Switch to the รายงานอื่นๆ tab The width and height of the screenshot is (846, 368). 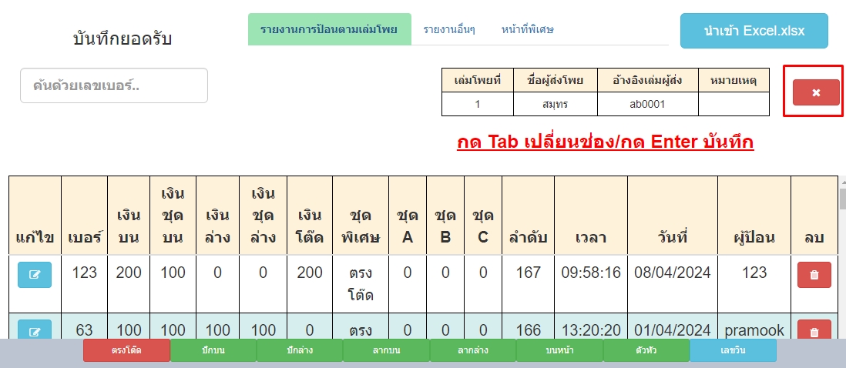click(448, 30)
